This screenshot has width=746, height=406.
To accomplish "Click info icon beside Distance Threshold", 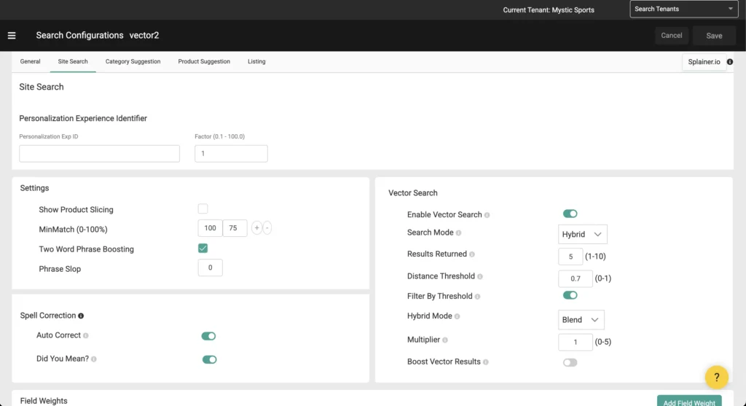I will [x=481, y=277].
